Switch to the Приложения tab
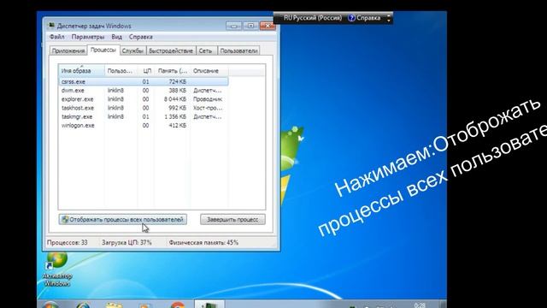The image size is (547, 308). click(x=68, y=51)
